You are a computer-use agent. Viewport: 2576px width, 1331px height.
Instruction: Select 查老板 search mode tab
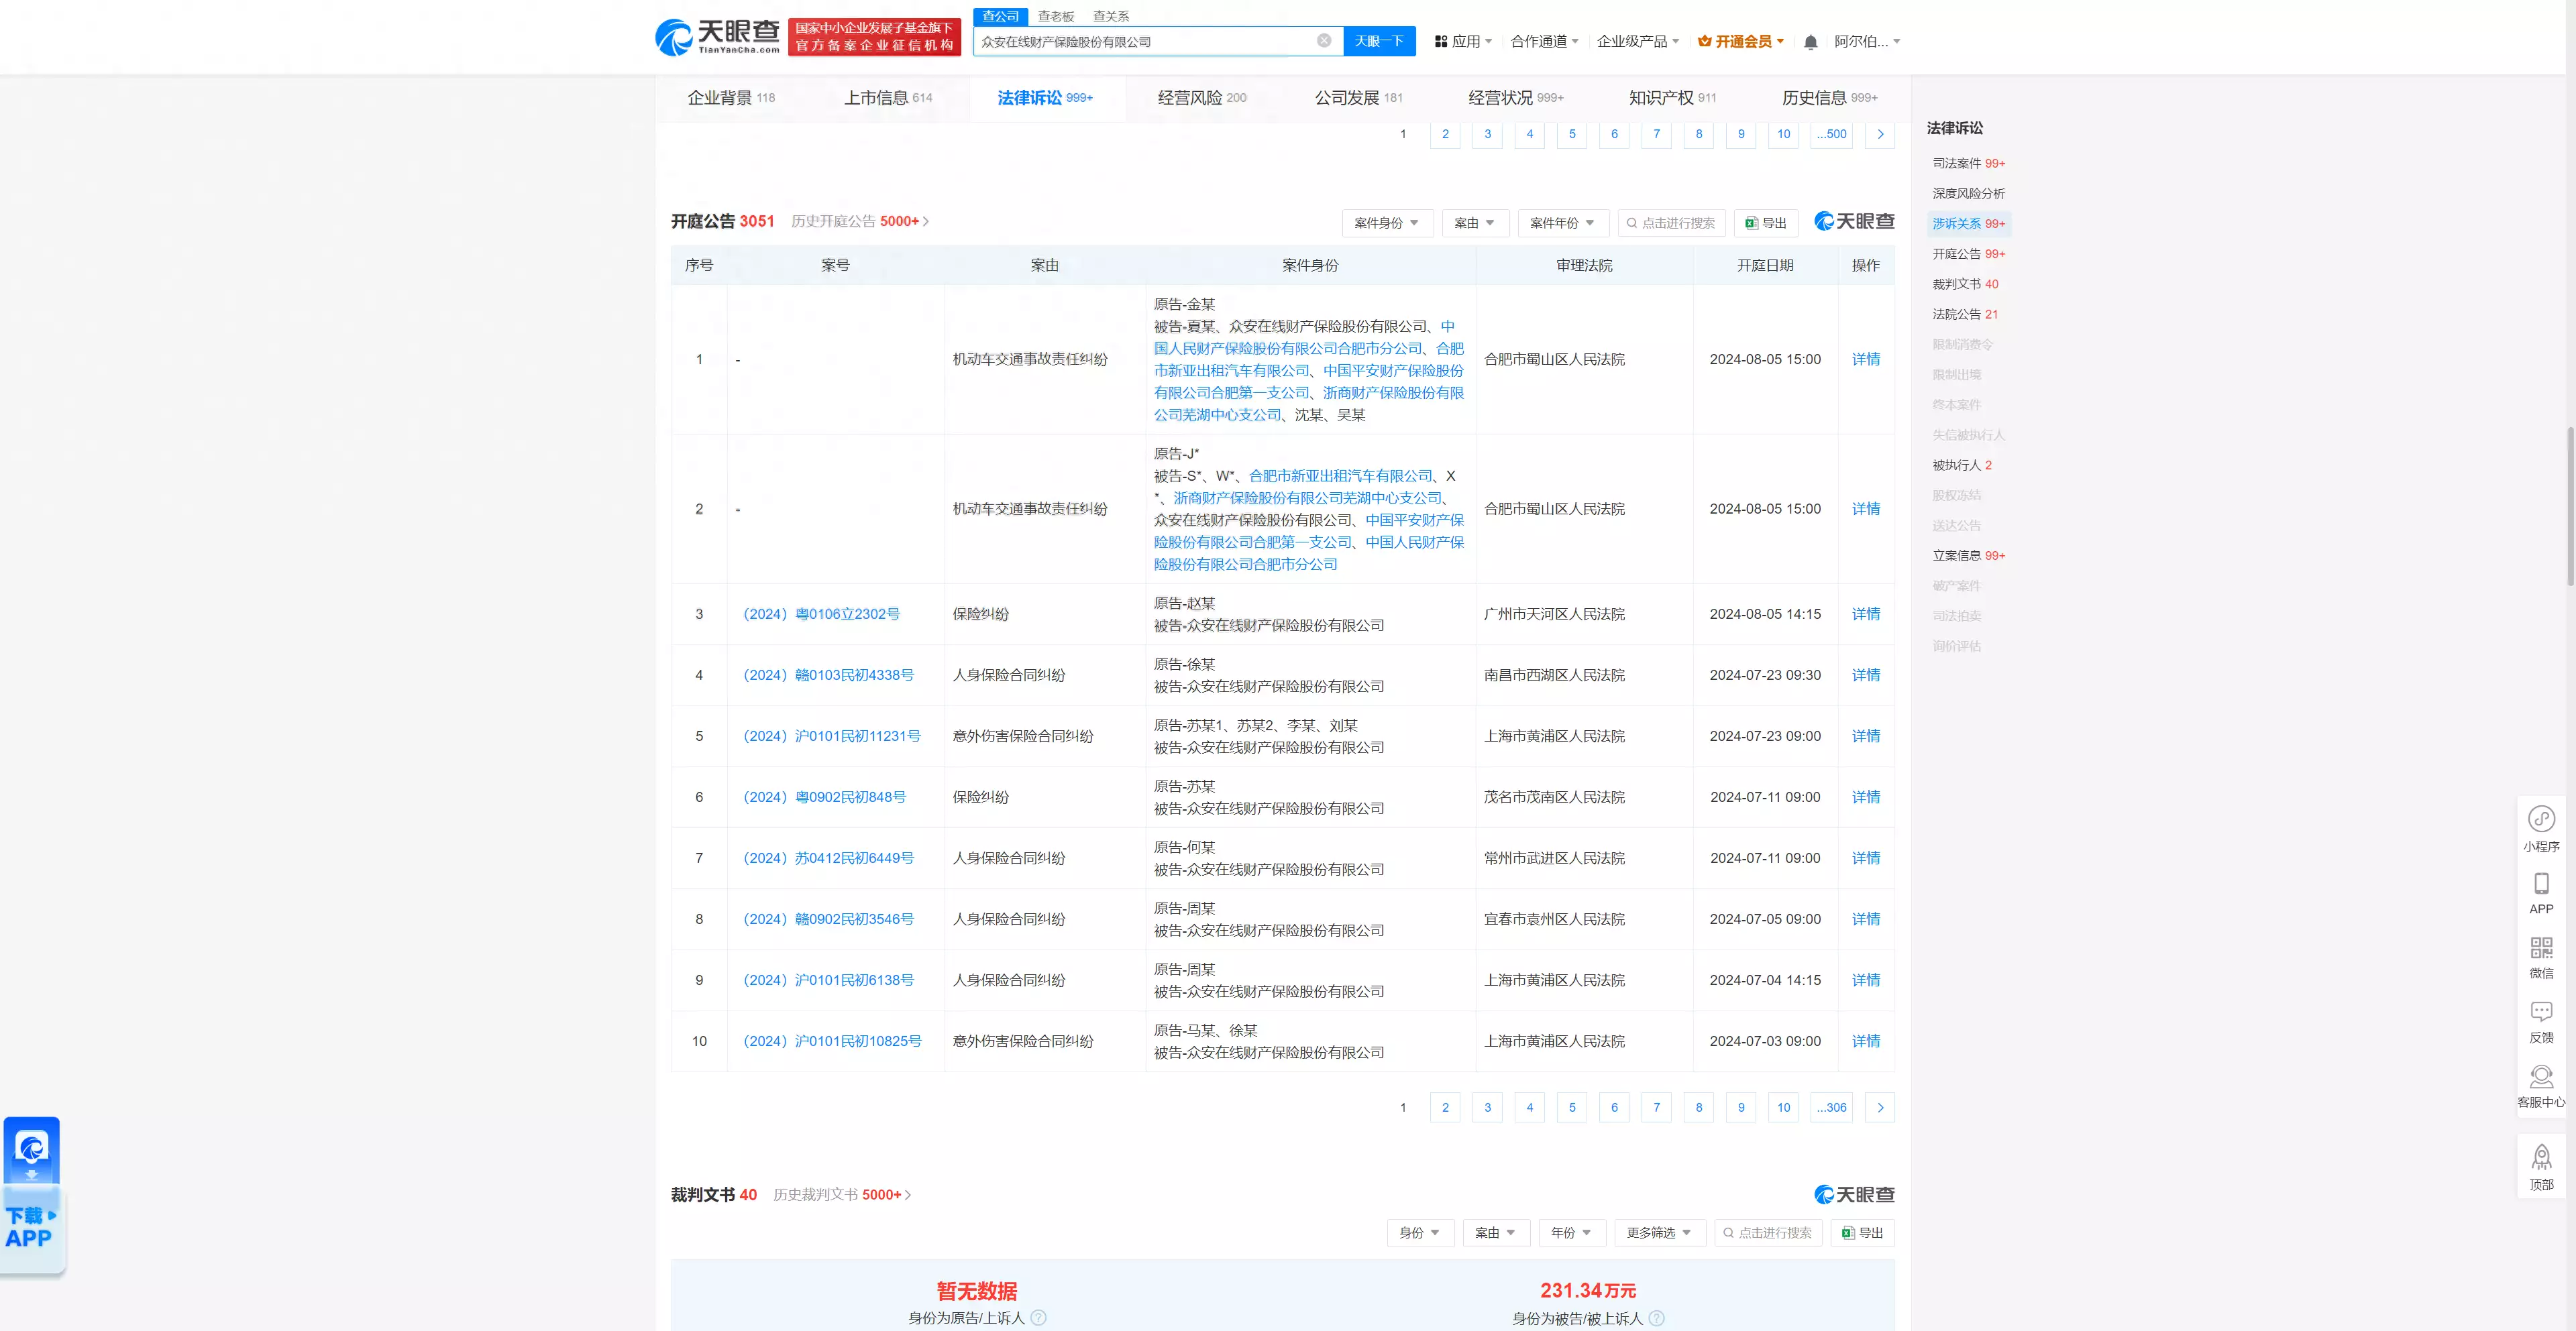[x=1055, y=16]
